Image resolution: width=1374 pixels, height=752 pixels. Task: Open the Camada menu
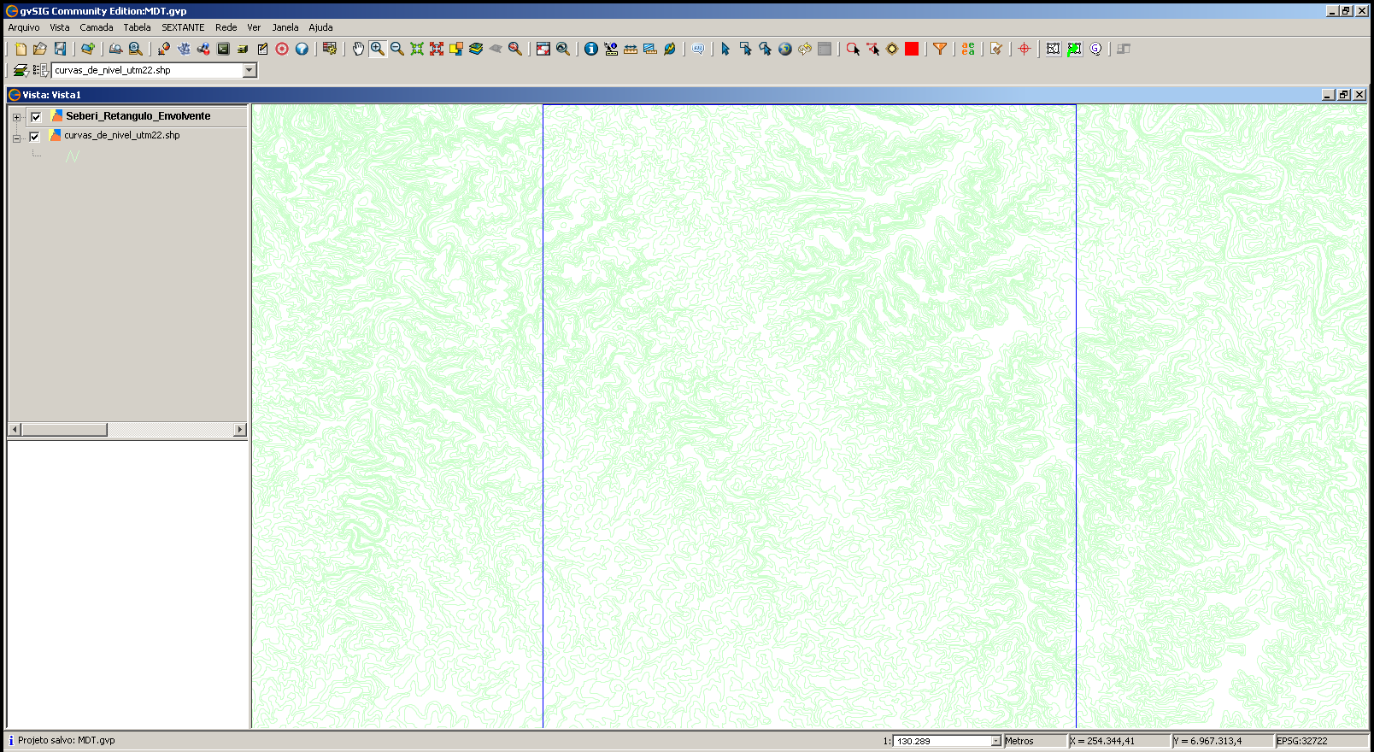(x=97, y=27)
